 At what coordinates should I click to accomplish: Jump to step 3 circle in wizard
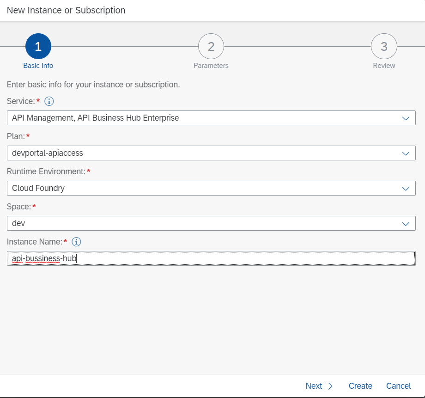[384, 46]
